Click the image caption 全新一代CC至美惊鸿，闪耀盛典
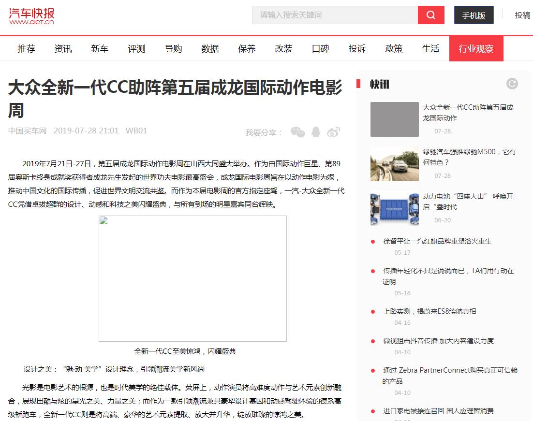Viewport: 533px width, 421px height. click(185, 351)
